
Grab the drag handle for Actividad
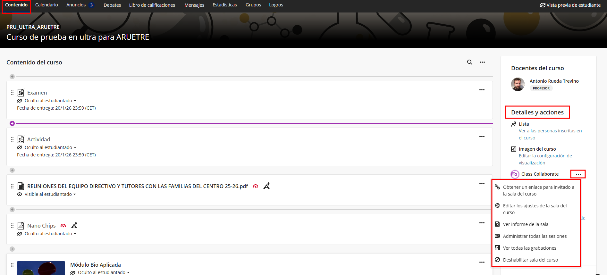12,139
